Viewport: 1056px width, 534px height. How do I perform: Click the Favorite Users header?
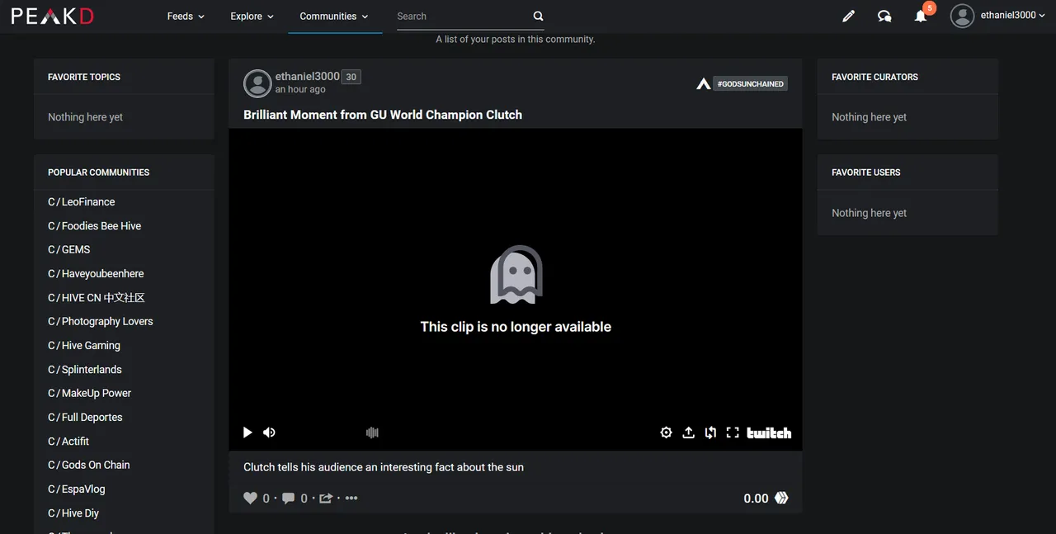tap(866, 172)
